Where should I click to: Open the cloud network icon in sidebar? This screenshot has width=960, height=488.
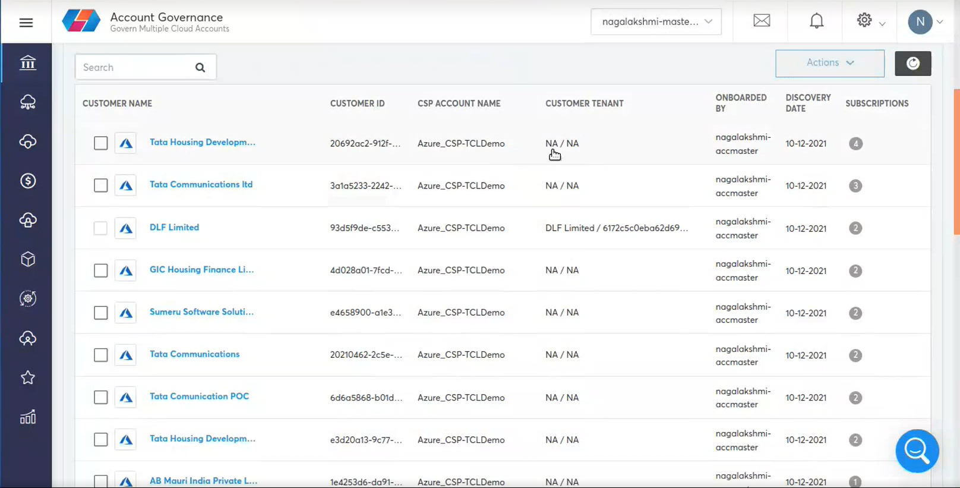pyautogui.click(x=28, y=102)
